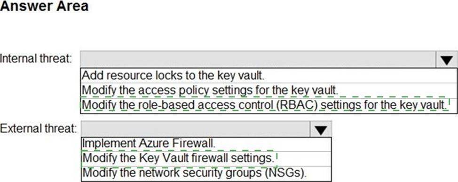This screenshot has width=458, height=182.
Task: Pick "Modify the network security groups" option
Action: point(206,173)
